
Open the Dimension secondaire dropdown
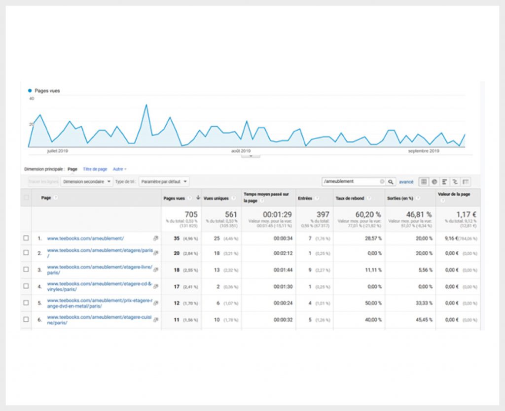pyautogui.click(x=86, y=182)
